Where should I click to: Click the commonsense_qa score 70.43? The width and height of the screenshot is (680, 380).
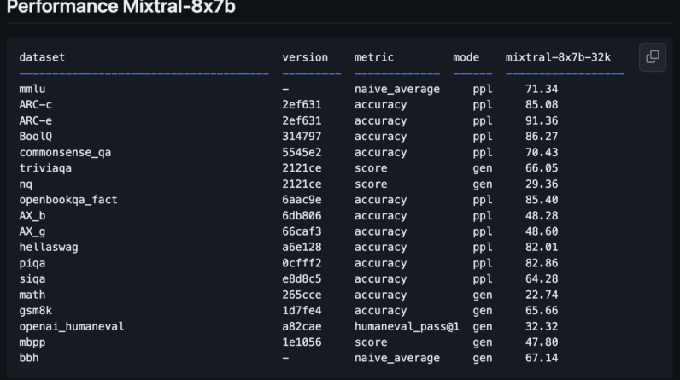tap(542, 153)
